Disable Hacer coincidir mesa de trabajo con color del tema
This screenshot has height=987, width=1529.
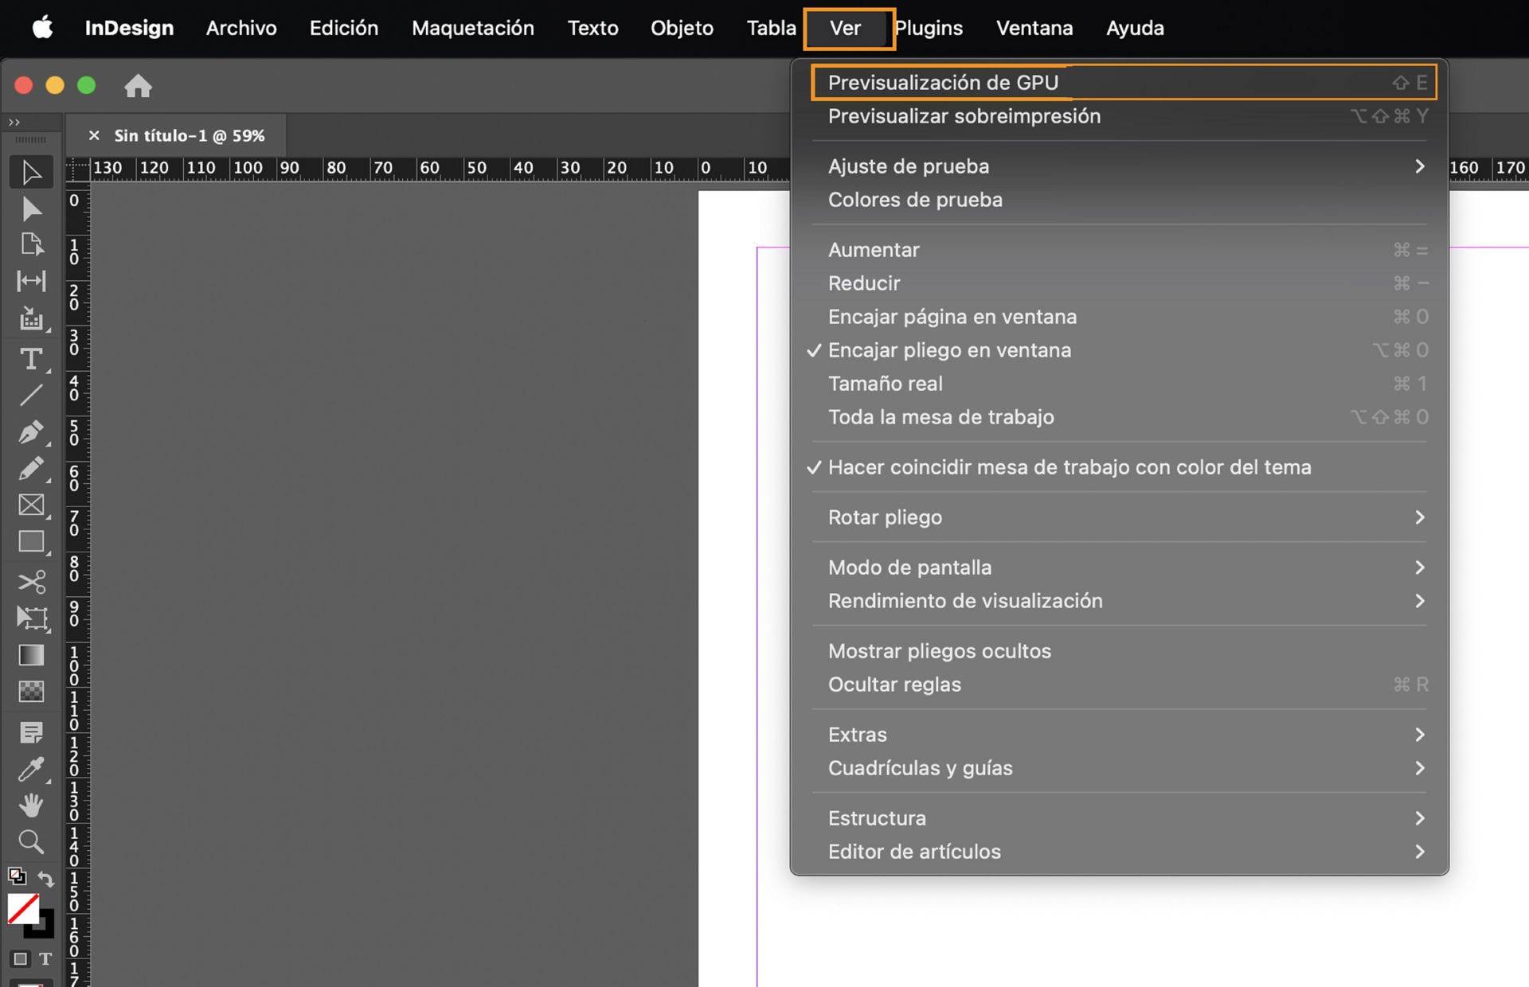pos(1070,467)
